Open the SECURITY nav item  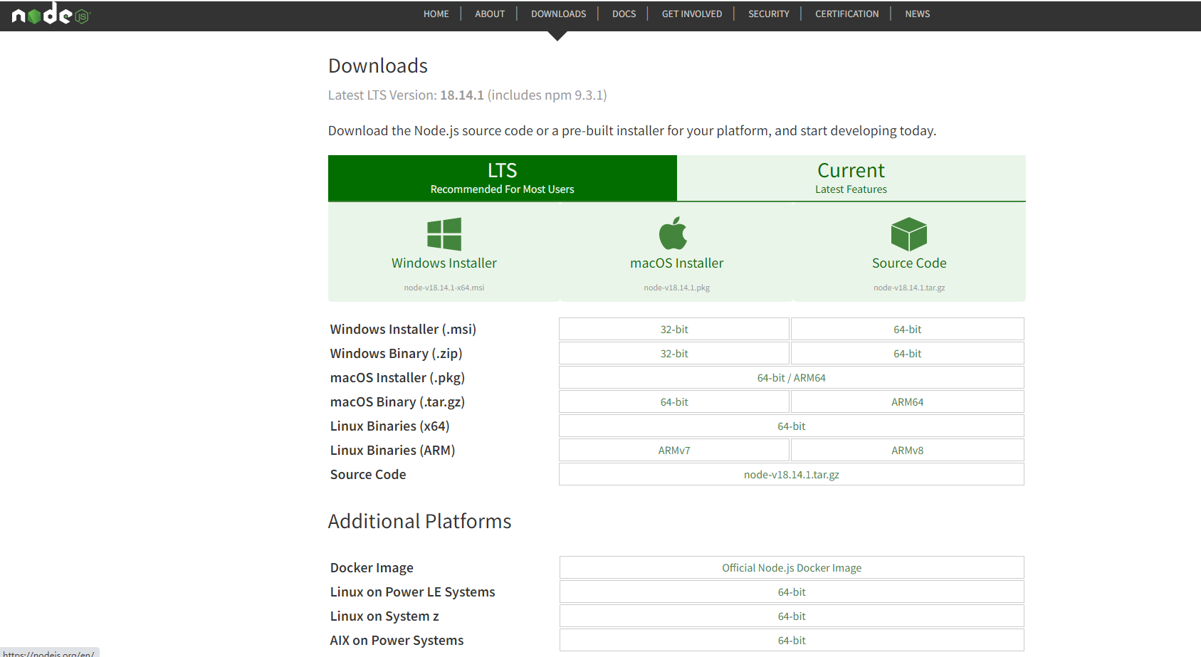pyautogui.click(x=769, y=14)
